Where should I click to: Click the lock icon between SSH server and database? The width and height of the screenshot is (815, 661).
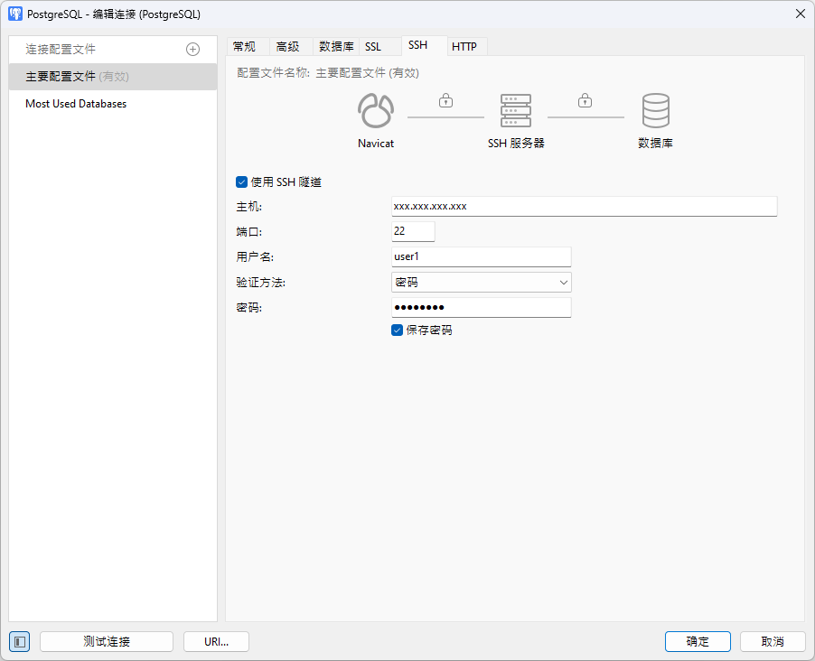585,100
